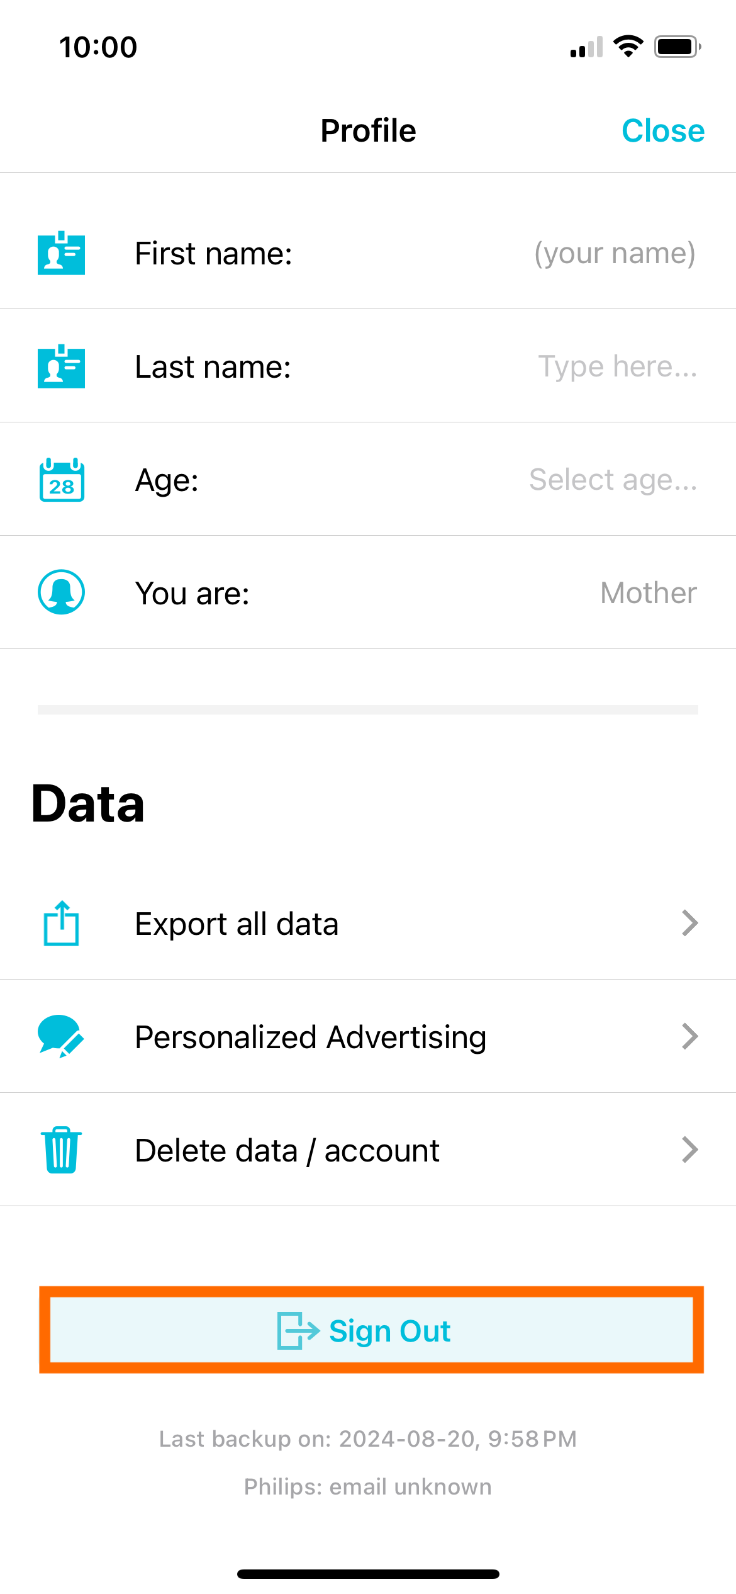Screen dimensions: 736x1594
Task: Open the Select age picker
Action: 613,480
